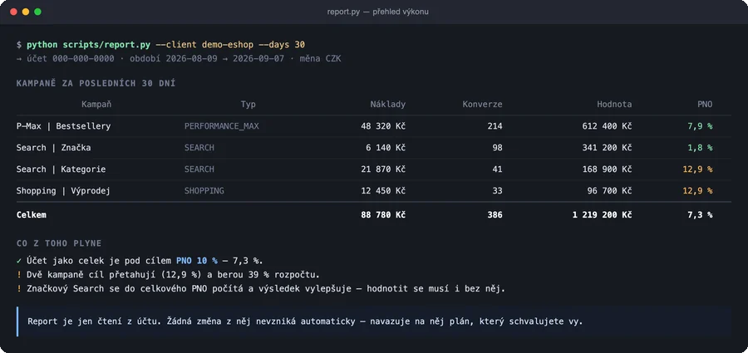Click the '$' prompt symbol
This screenshot has height=353, width=748.
click(18, 44)
